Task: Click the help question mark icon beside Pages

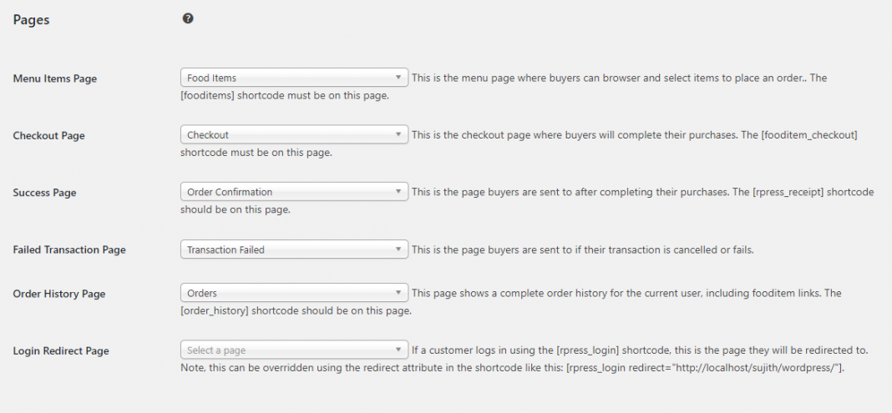Action: click(x=188, y=18)
